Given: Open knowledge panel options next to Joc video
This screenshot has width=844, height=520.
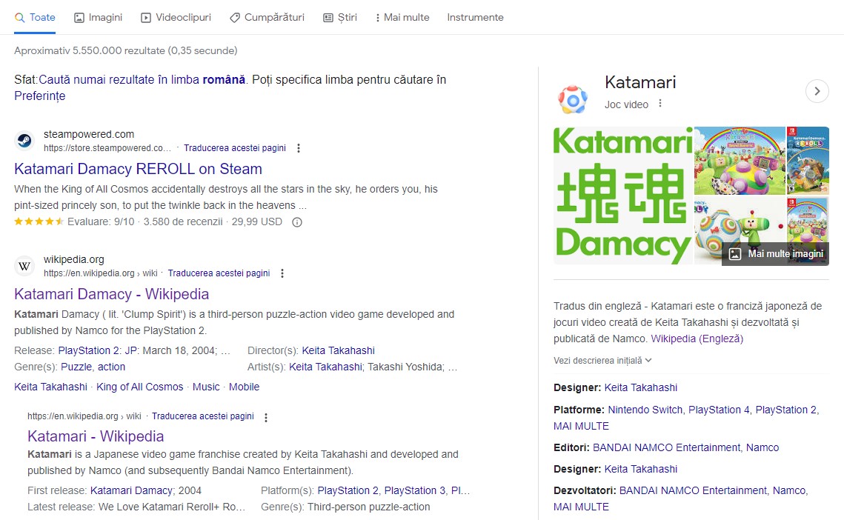Looking at the screenshot, I should [660, 104].
